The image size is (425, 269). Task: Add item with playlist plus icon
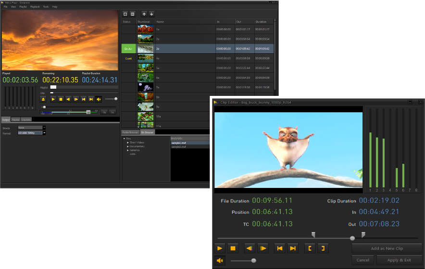coord(125,14)
